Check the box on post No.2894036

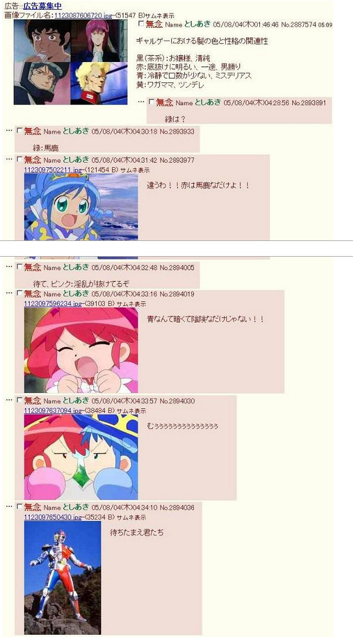tap(20, 506)
